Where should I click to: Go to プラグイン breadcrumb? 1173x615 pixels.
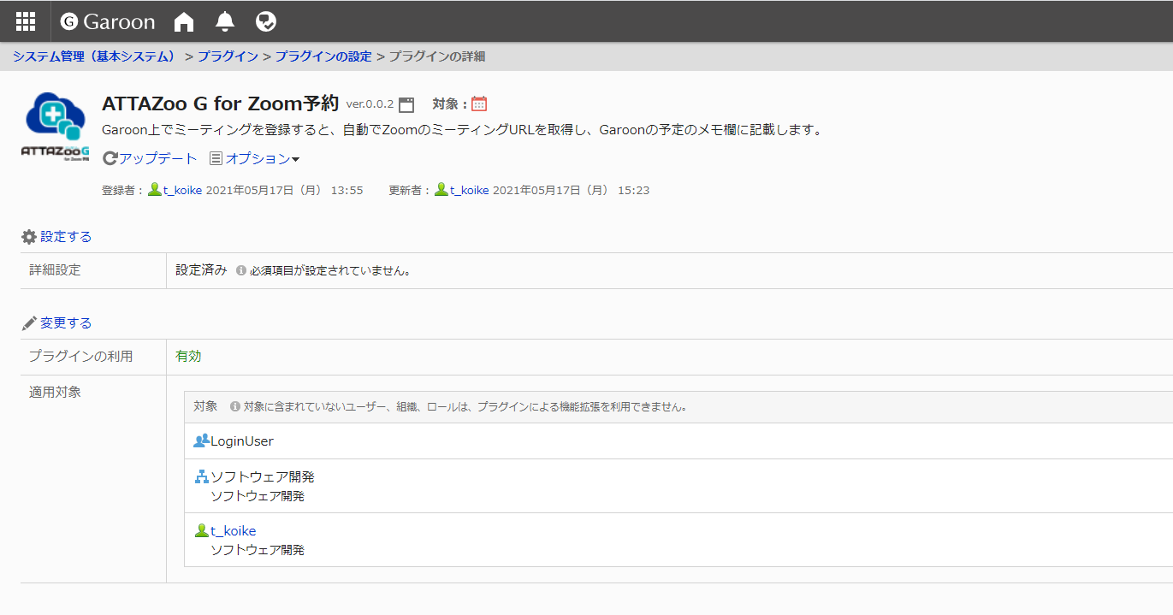click(228, 56)
